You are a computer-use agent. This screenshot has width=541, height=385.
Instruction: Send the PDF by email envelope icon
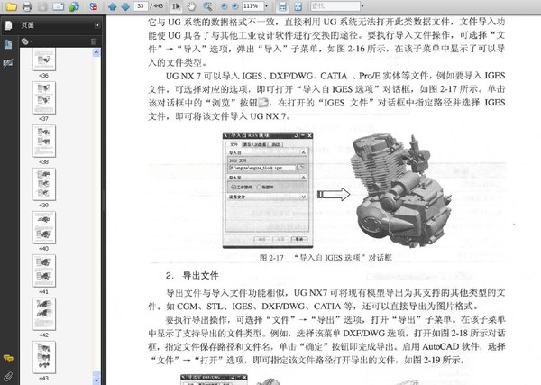pyautogui.click(x=58, y=6)
